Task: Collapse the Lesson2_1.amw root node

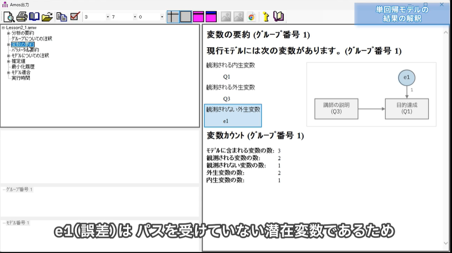Action: pyautogui.click(x=3, y=28)
